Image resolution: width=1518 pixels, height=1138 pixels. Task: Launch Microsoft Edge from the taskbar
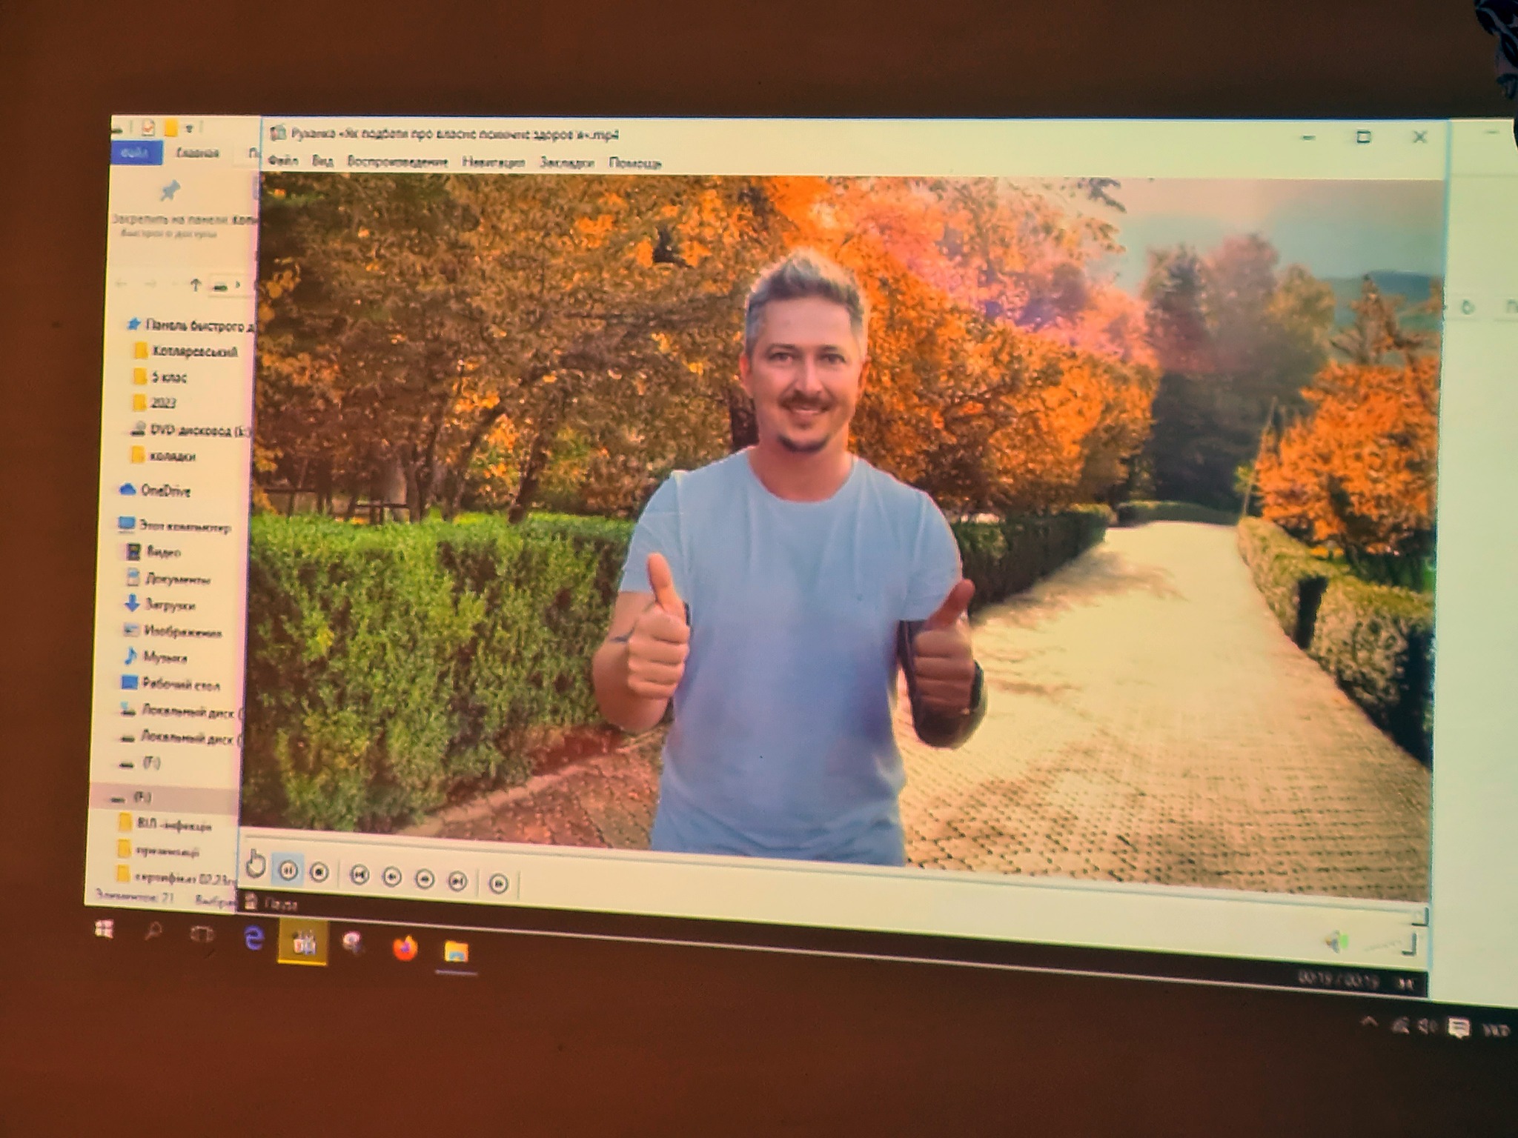click(253, 938)
